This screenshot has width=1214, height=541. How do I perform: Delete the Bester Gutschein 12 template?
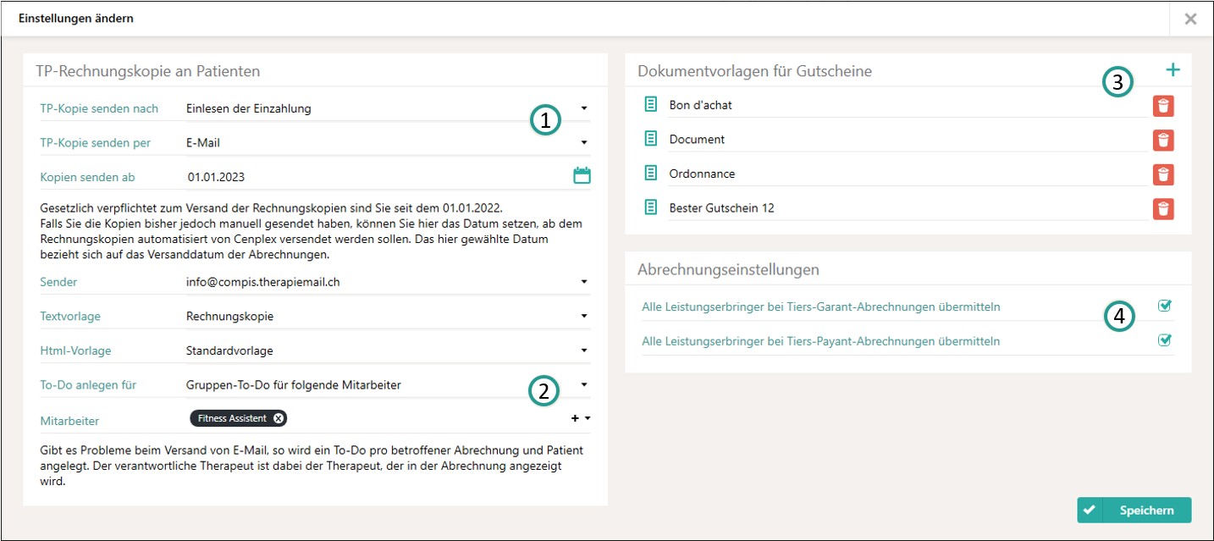point(1163,208)
